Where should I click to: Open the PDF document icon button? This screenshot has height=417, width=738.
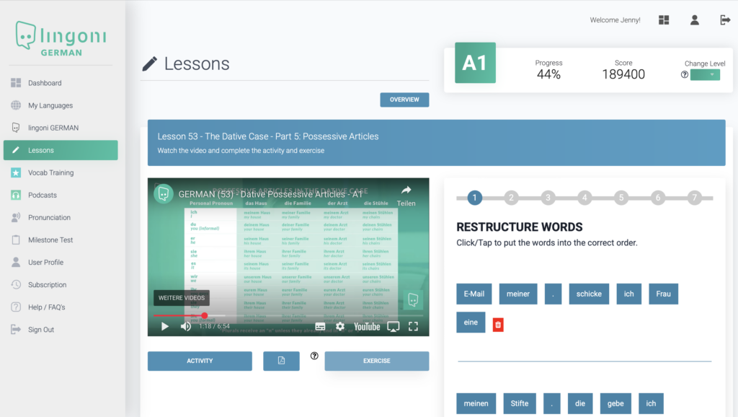point(281,361)
